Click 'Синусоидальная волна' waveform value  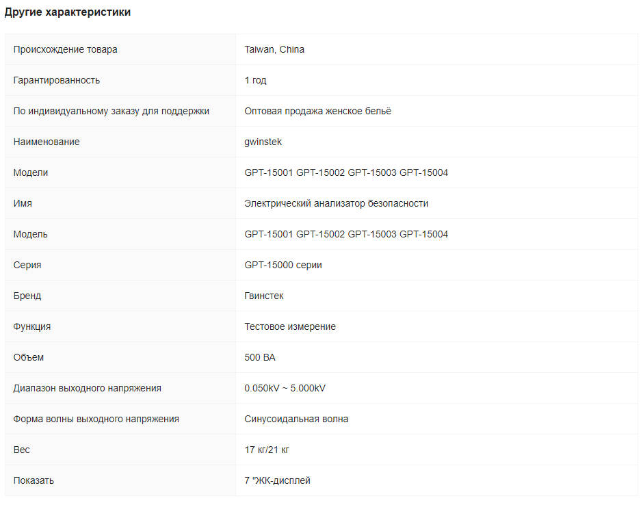tap(296, 419)
